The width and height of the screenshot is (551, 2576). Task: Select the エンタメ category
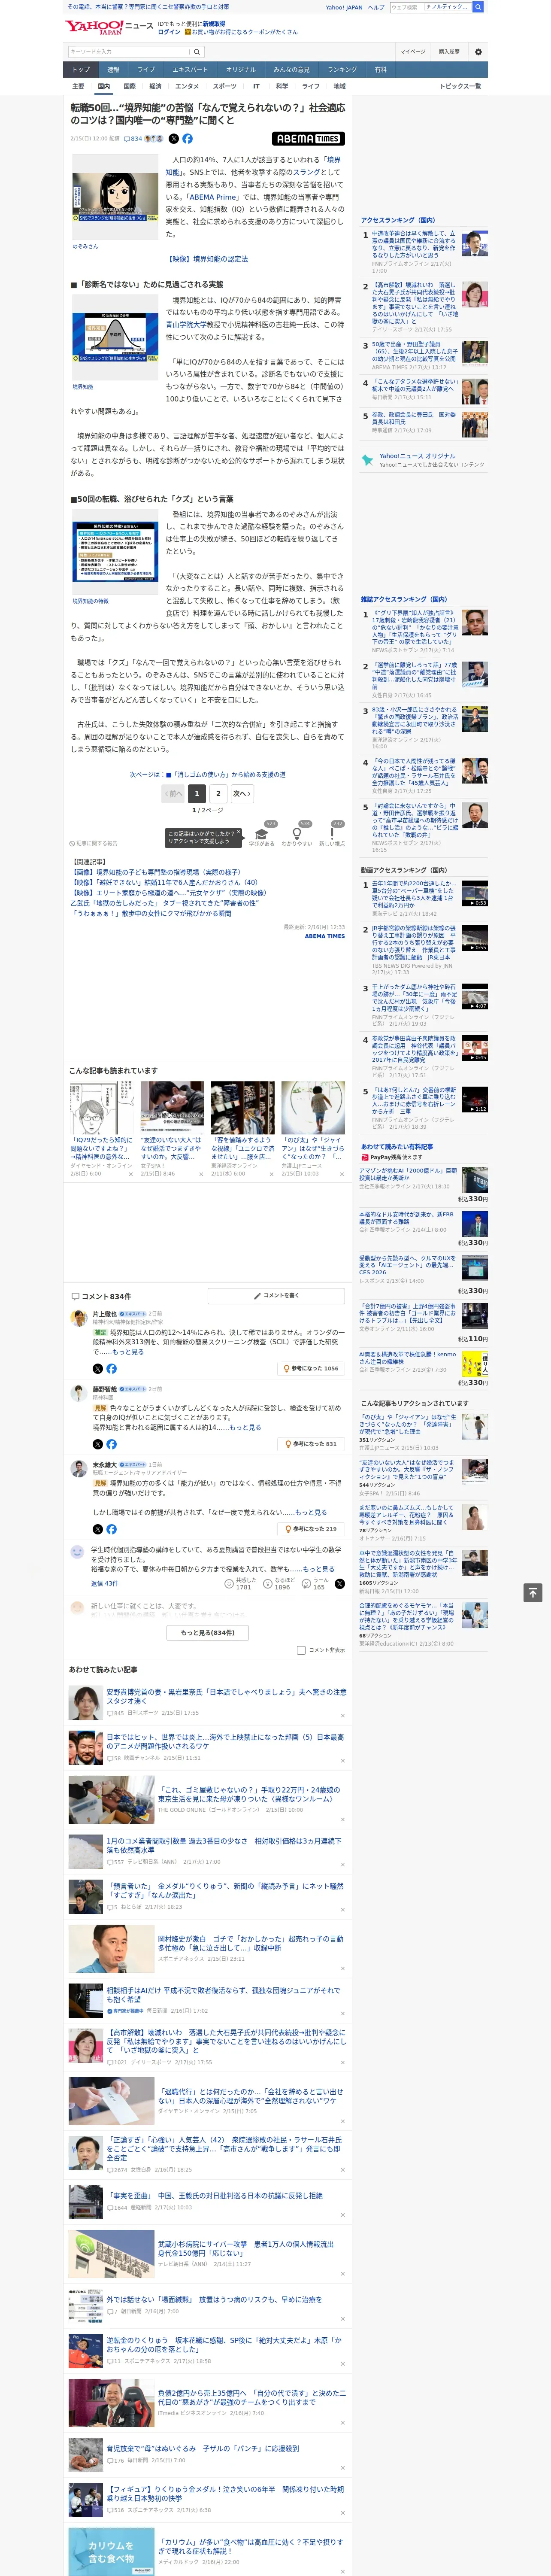(x=187, y=86)
